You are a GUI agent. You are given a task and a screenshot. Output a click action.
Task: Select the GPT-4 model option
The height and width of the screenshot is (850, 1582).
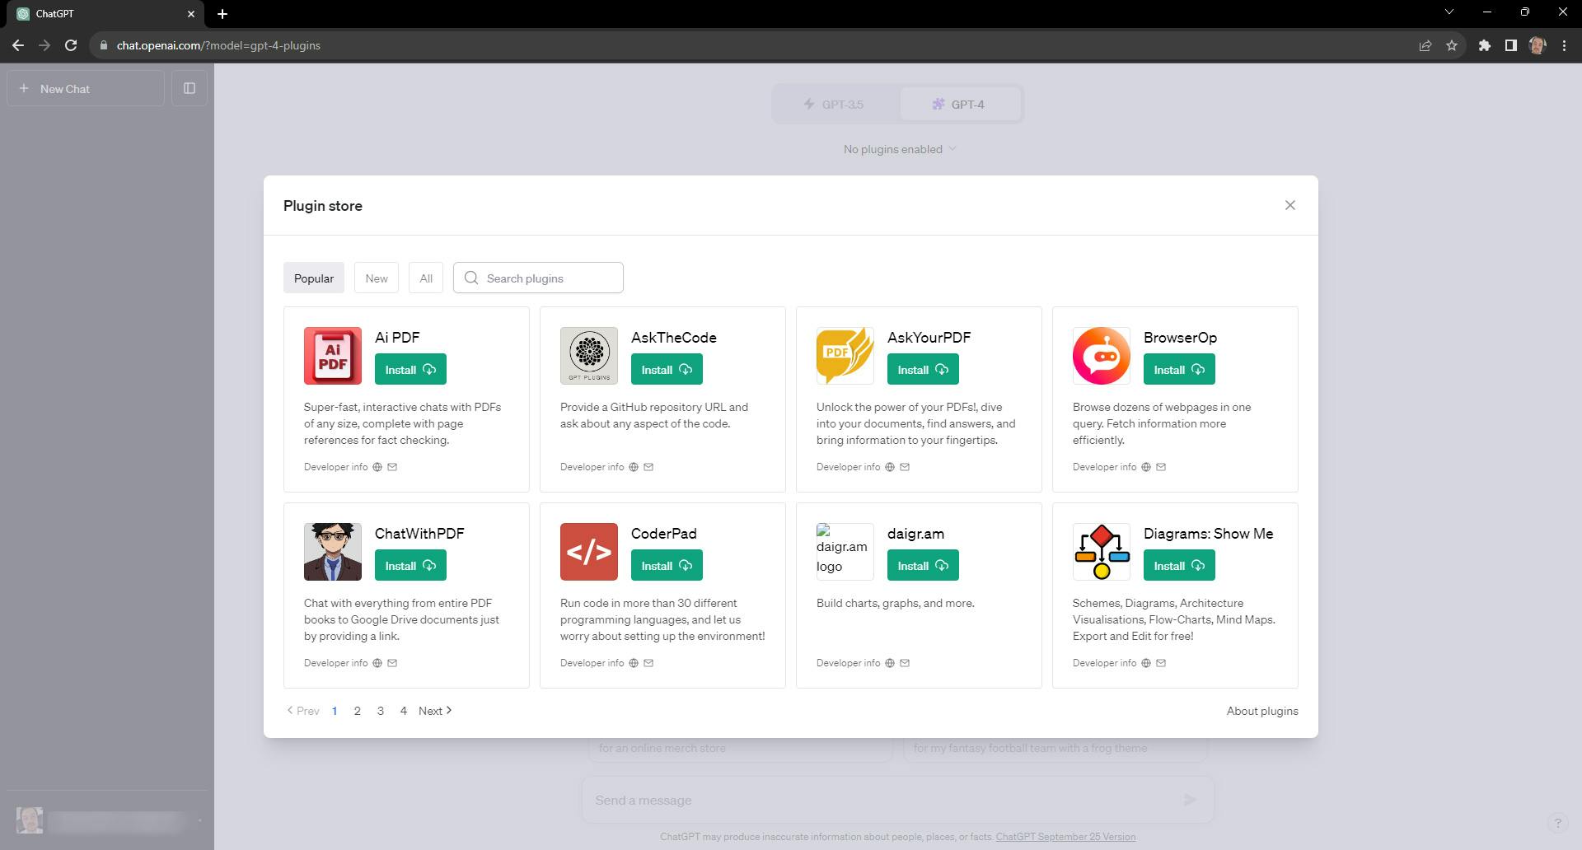click(959, 105)
